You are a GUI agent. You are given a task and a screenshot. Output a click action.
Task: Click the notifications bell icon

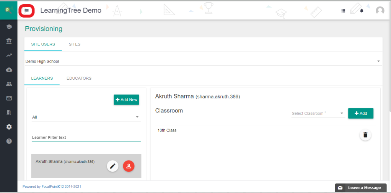tap(362, 11)
